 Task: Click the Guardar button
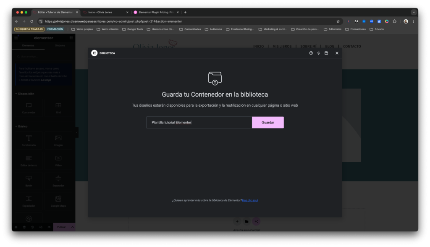(x=267, y=122)
